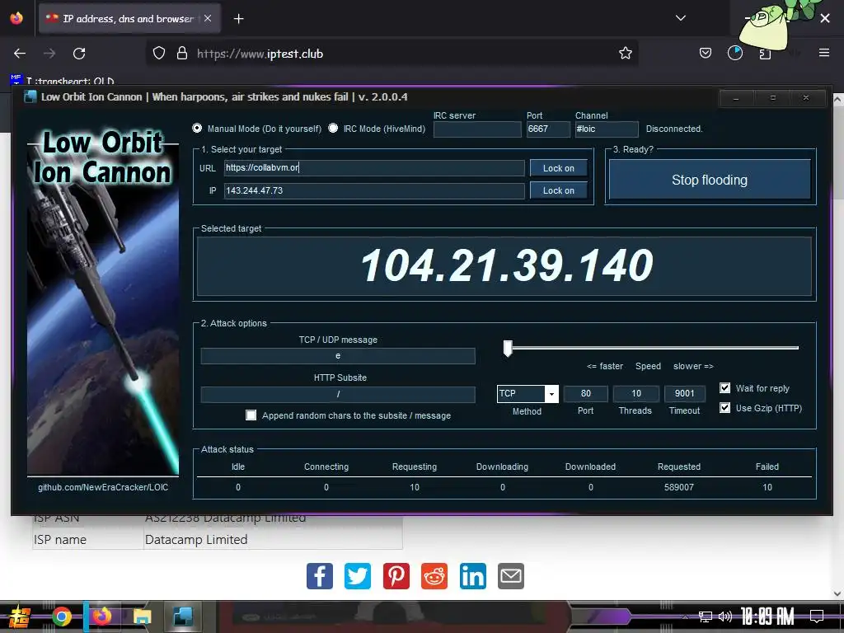
Task: Open the Pocket save icon
Action: coord(706,54)
